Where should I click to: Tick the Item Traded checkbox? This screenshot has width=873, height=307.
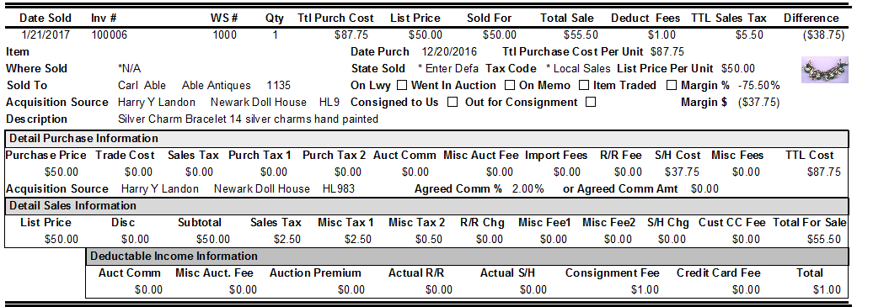672,86
